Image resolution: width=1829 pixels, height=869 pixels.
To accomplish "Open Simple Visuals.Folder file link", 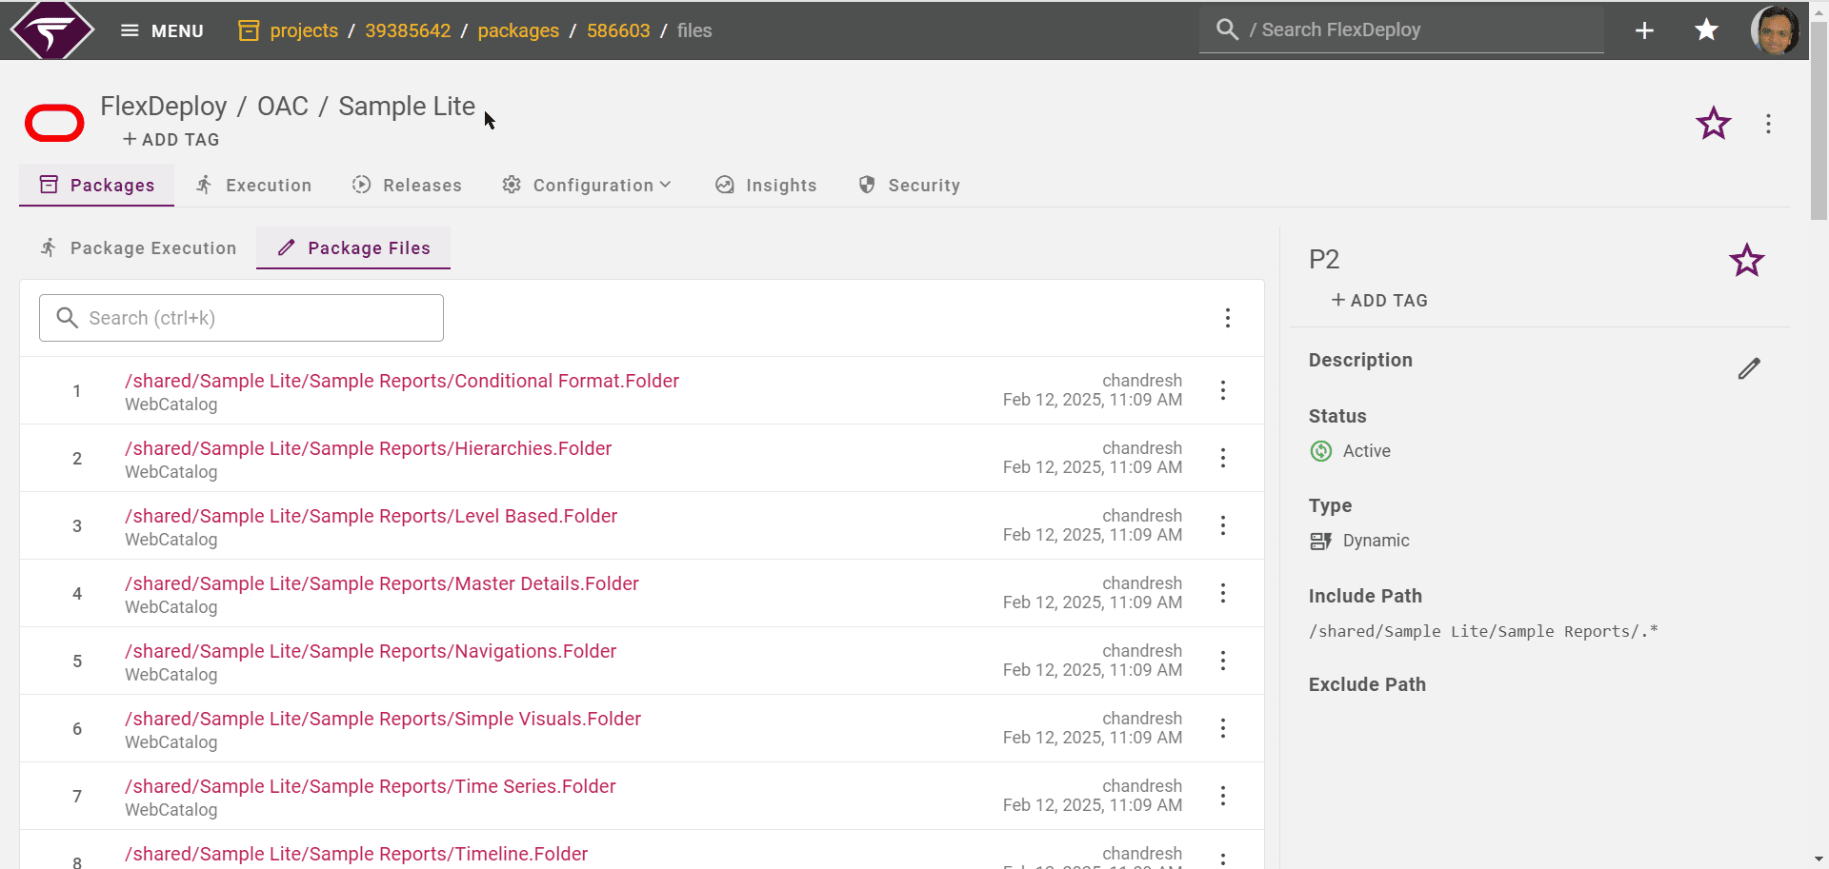I will coord(383,719).
